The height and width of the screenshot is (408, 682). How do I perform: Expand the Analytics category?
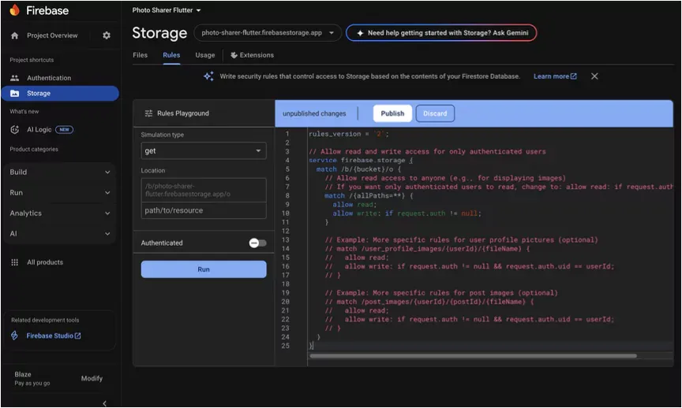tap(59, 213)
